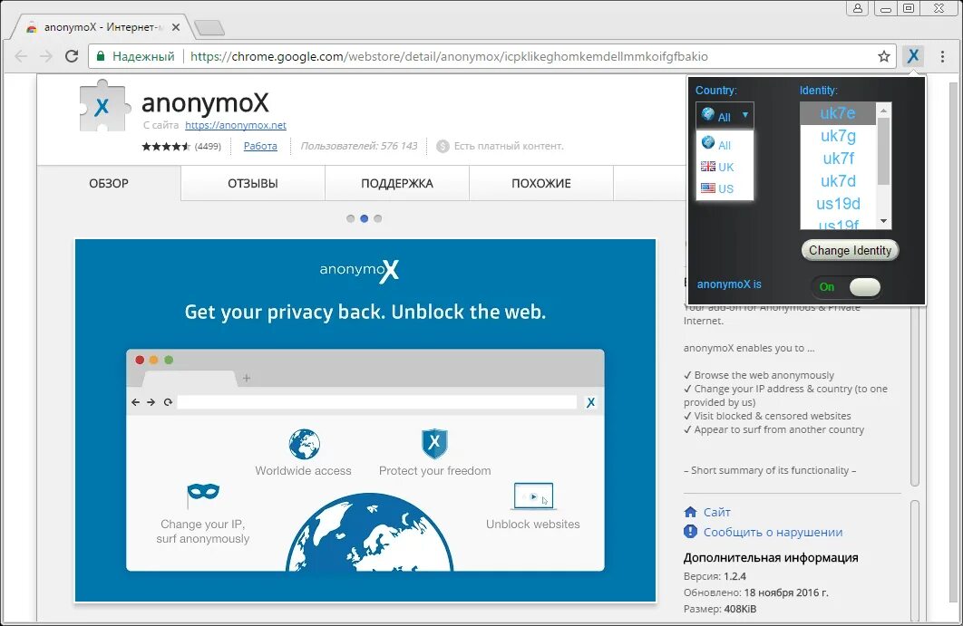Viewport: 963px width, 626px height.
Task: Click the anonymoX puzzle piece logo
Action: pyautogui.click(x=104, y=106)
